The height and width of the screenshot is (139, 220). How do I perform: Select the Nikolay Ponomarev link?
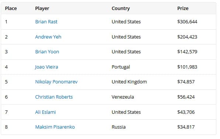(x=56, y=82)
